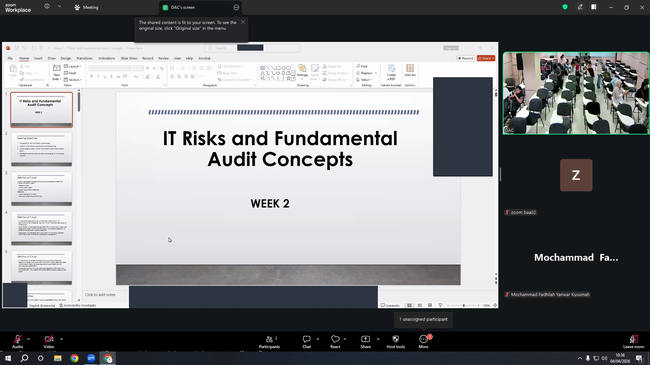Click the Format Painter tool
This screenshot has width=650, height=365.
tap(32, 80)
